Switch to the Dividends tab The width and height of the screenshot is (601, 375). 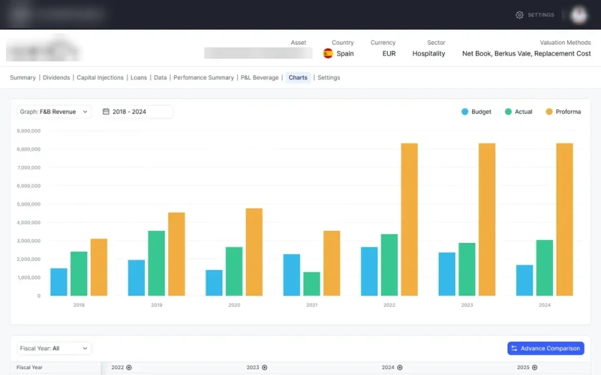coord(56,77)
